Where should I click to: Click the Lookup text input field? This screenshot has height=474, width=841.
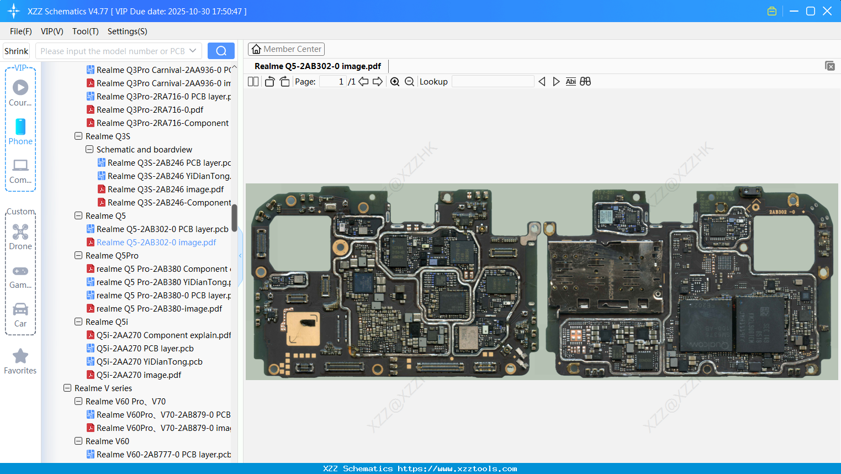[x=493, y=82]
